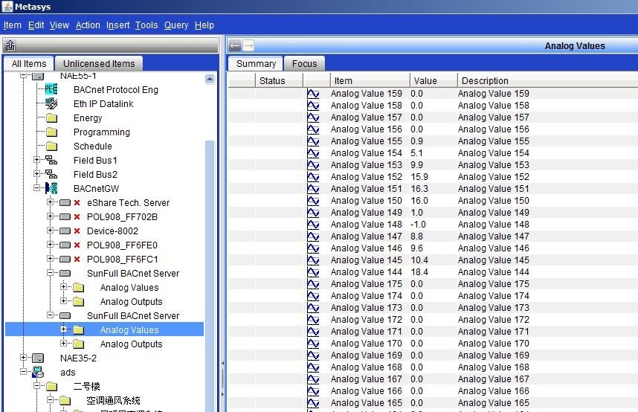
Task: Click the back arrow in display panel
Action: [x=235, y=46]
